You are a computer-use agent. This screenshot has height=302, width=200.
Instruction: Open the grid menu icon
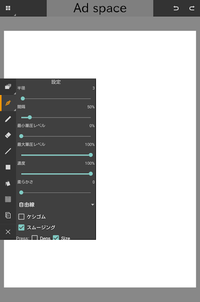(8, 8)
